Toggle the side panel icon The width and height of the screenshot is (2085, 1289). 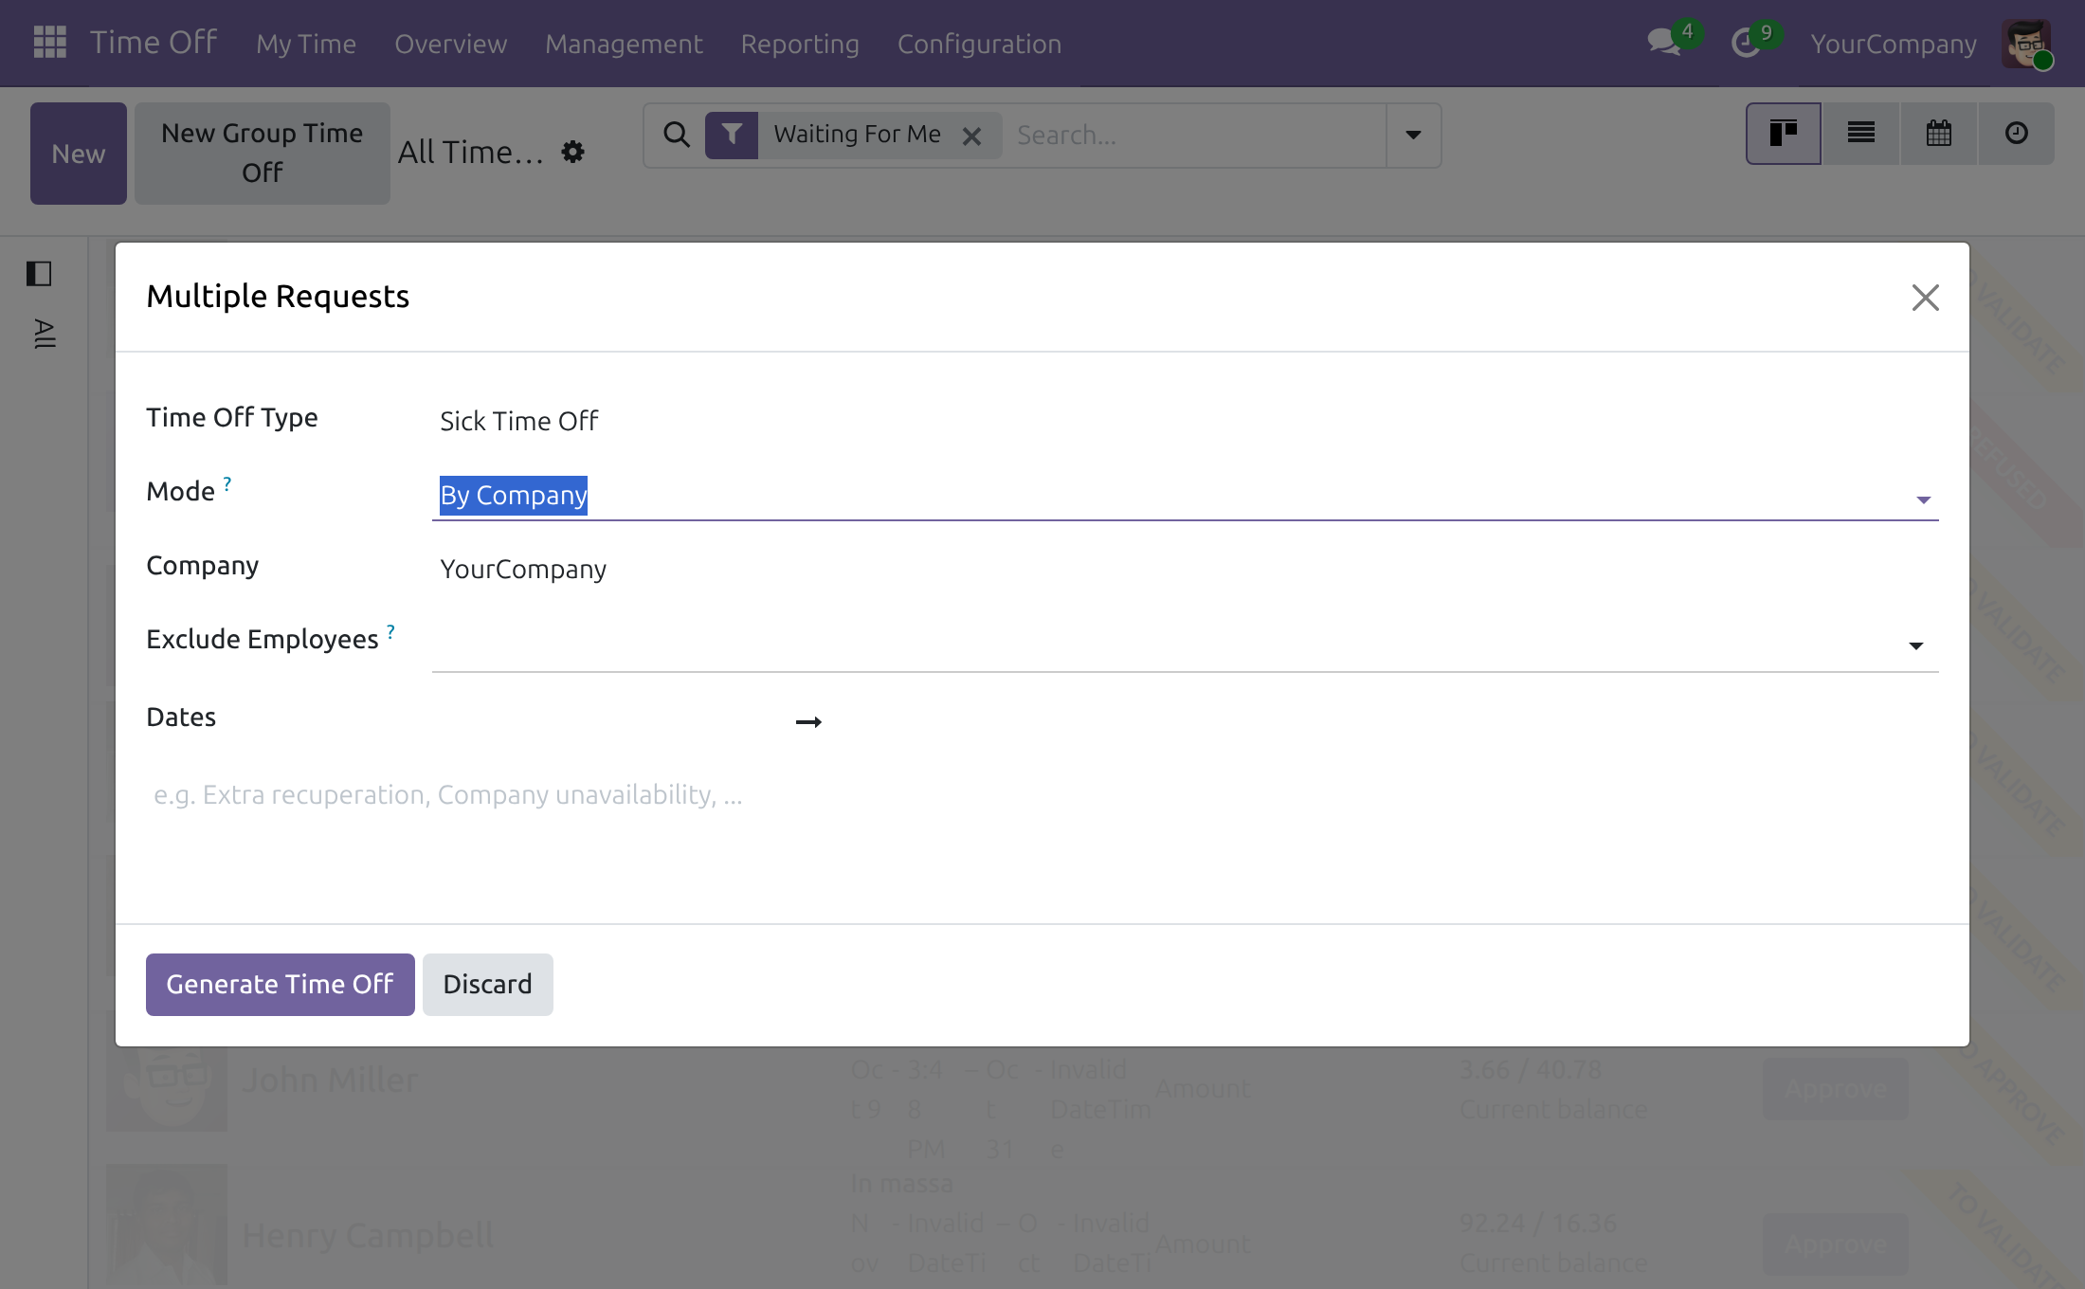pos(39,274)
